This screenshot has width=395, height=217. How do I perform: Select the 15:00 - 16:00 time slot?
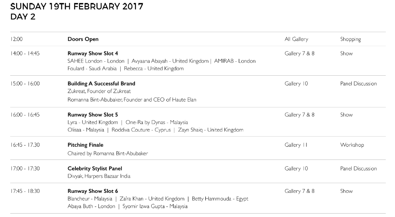pos(25,84)
